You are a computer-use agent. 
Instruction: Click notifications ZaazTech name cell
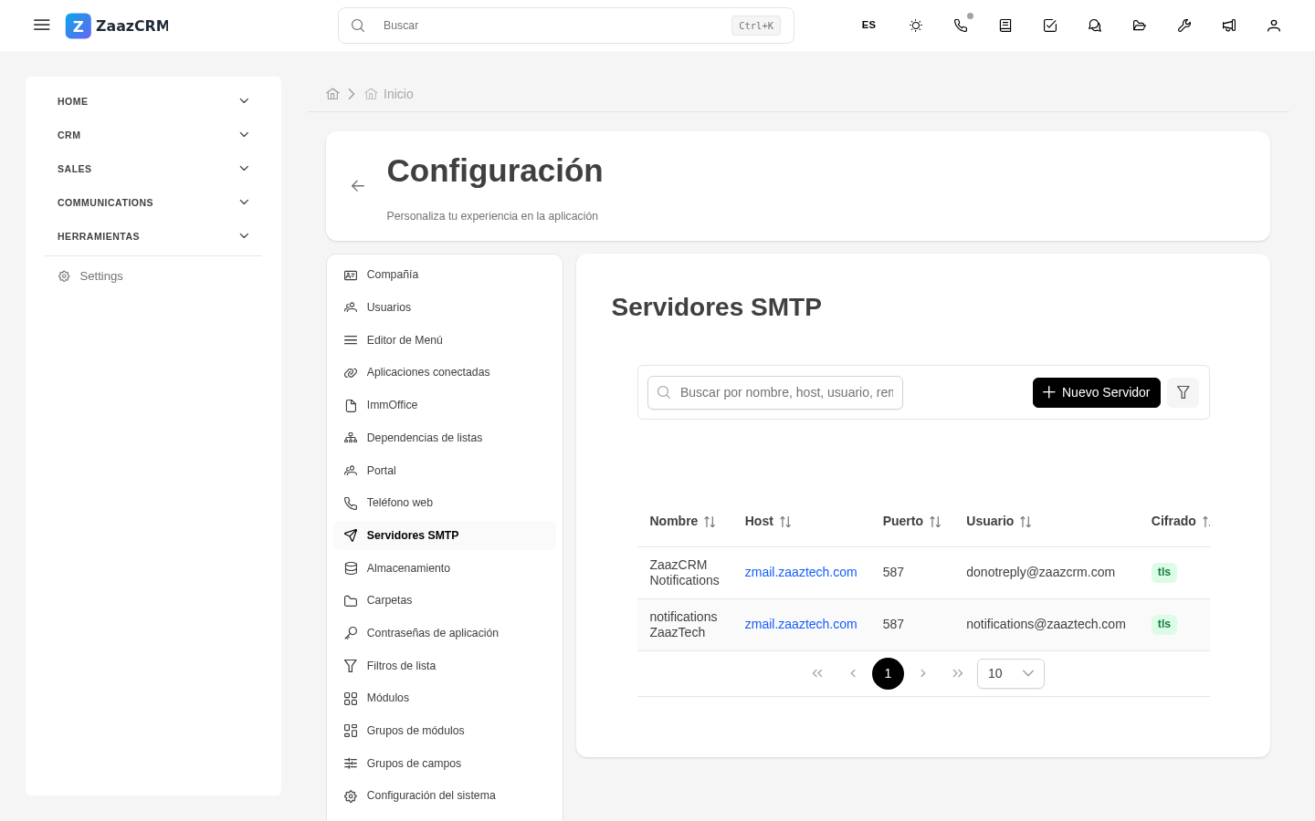(683, 625)
